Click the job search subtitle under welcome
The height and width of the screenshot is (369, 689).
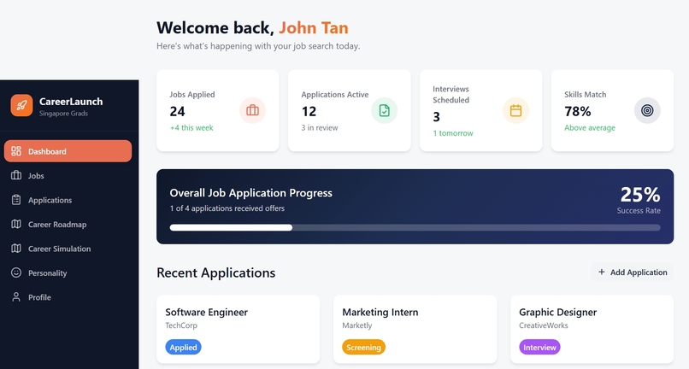tap(258, 46)
